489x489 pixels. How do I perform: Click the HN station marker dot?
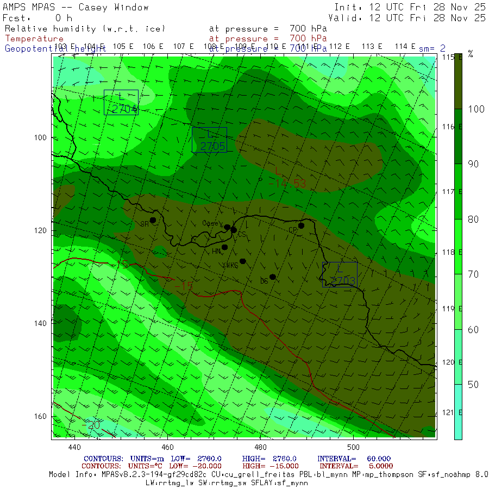coord(224,247)
